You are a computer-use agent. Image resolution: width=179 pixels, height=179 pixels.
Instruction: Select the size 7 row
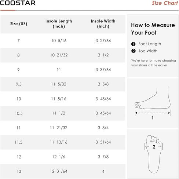(x=63, y=41)
